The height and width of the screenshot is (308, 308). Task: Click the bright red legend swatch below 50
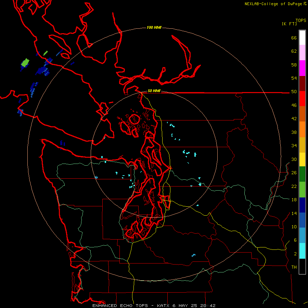[302, 99]
